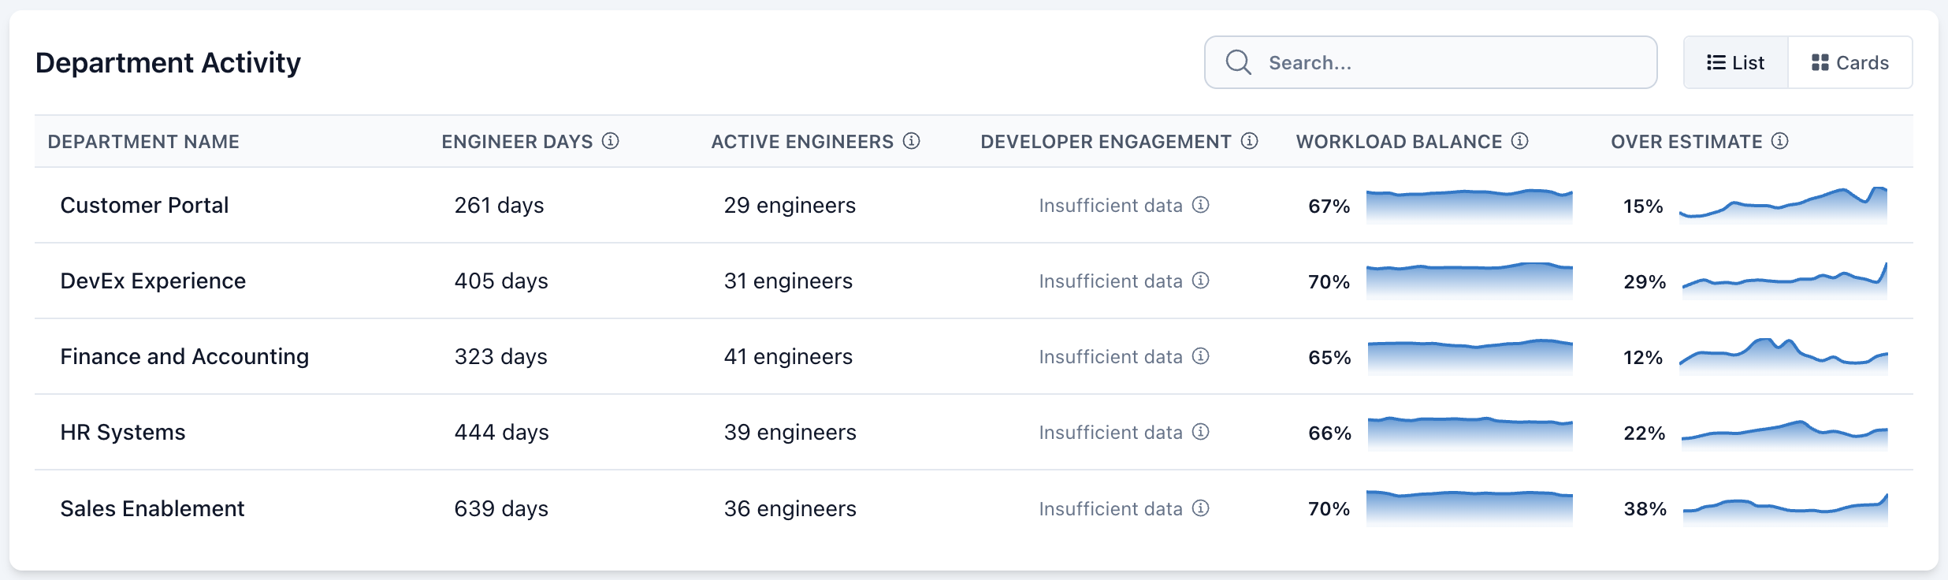Viewport: 1948px width, 580px height.
Task: Open the DevEx Experience department
Action: (x=153, y=281)
